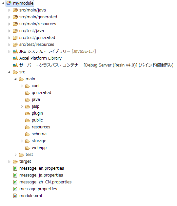Image resolution: width=177 pixels, height=206 pixels.
Task: Click the schema folder icon
Action: tap(28, 134)
